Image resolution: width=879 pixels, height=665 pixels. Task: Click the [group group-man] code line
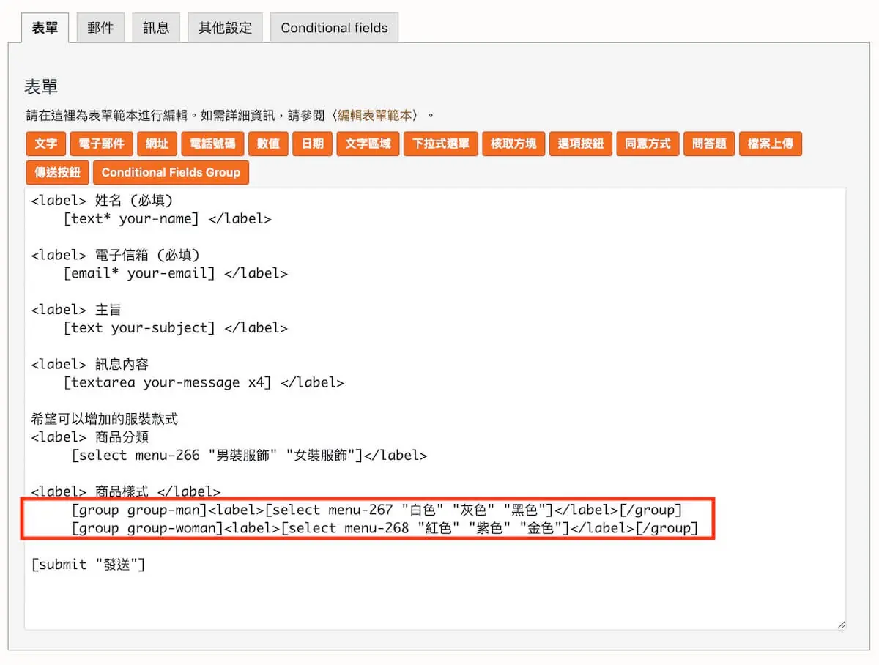pyautogui.click(x=377, y=510)
